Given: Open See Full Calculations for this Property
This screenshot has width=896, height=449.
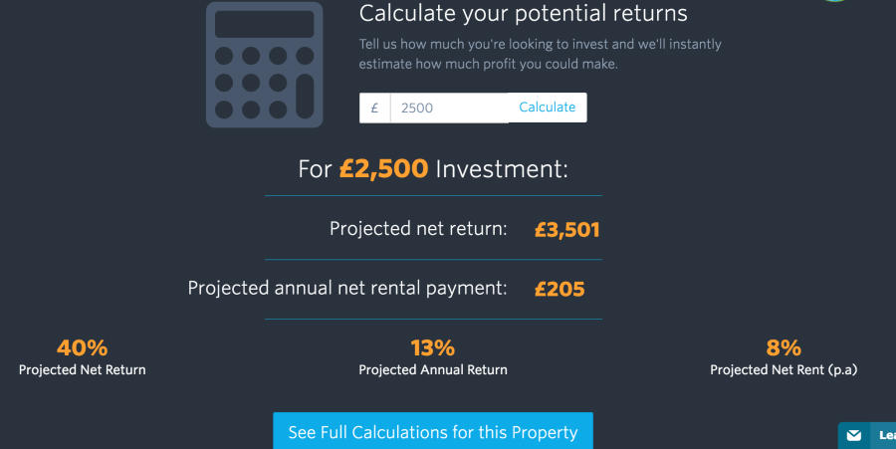Looking at the screenshot, I should [x=433, y=431].
